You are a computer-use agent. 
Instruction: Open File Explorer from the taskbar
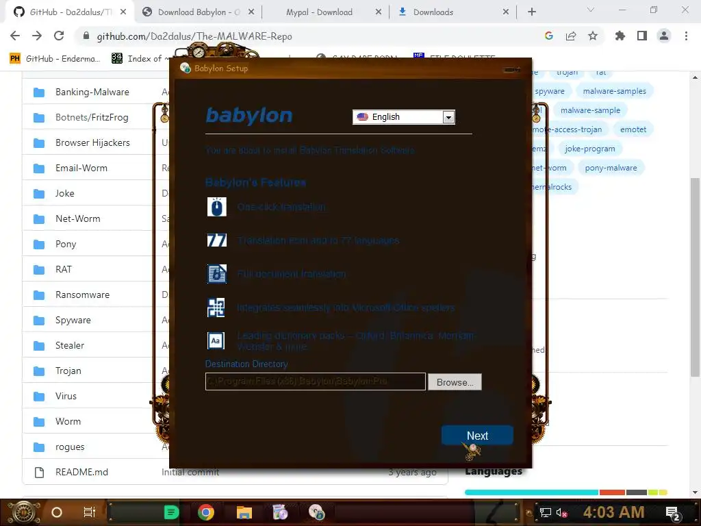click(244, 512)
